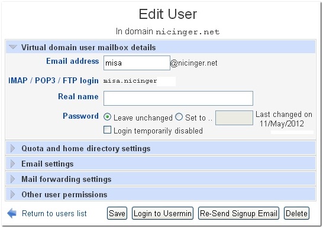Select the Leave unchanged password option
This screenshot has height=228, width=323.
(x=107, y=117)
